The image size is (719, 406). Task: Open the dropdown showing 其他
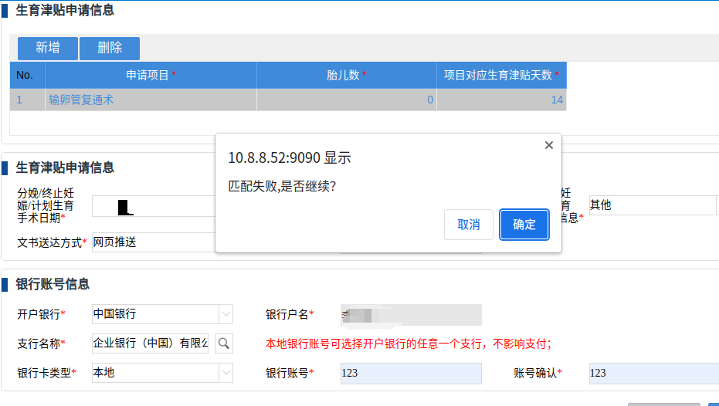(x=653, y=205)
